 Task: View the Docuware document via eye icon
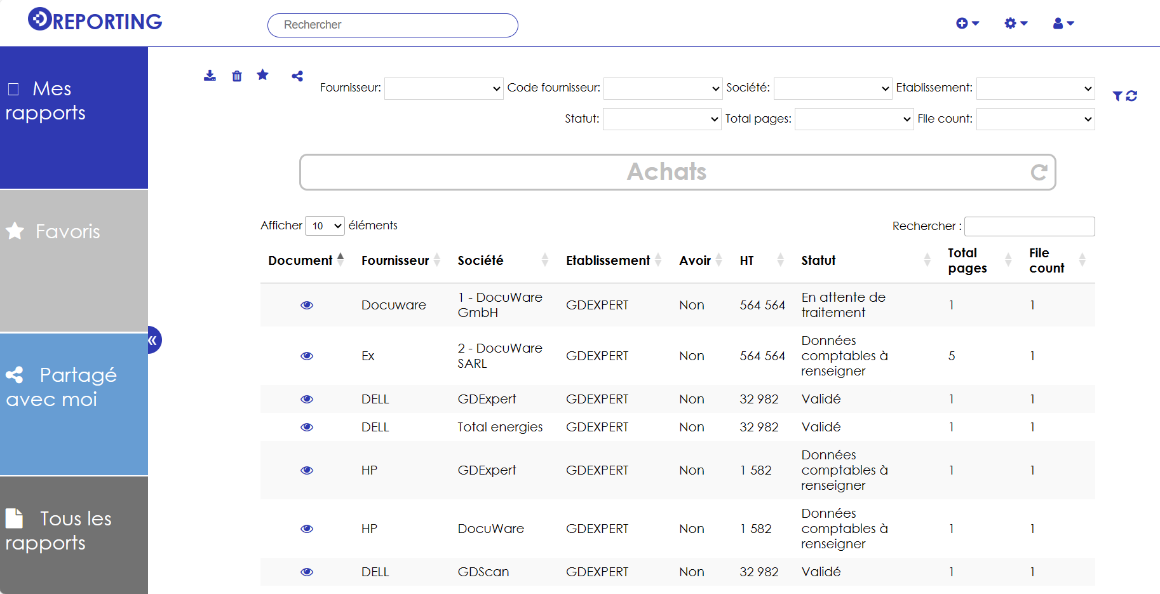tap(307, 306)
